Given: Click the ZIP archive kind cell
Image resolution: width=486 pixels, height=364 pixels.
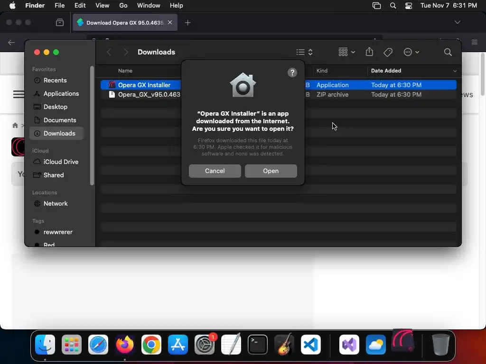Looking at the screenshot, I should [332, 94].
